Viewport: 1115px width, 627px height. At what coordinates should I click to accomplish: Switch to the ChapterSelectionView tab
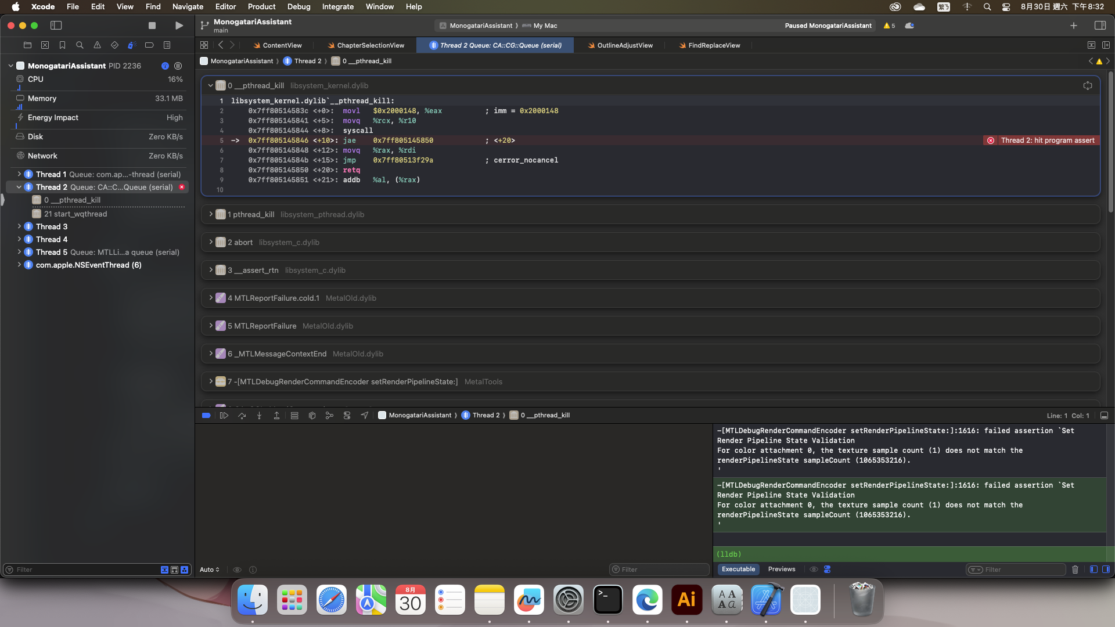pos(366,45)
